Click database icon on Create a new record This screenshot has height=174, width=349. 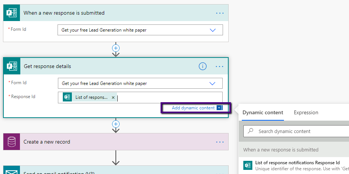(x=11, y=142)
